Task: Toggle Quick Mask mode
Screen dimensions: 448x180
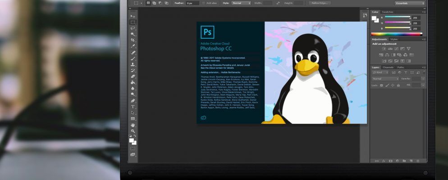Action: (x=133, y=148)
